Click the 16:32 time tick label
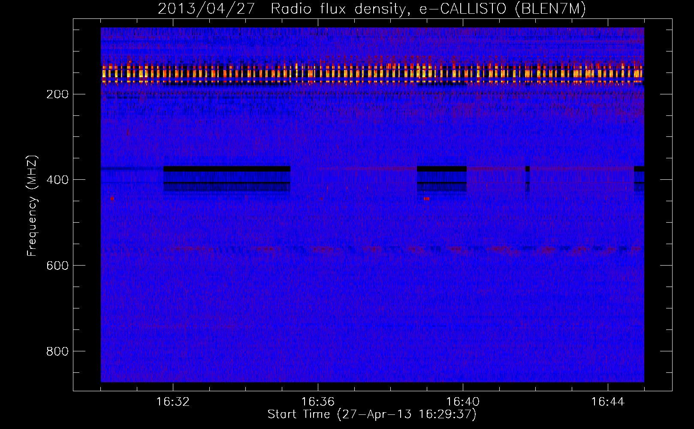The width and height of the screenshot is (694, 429). coord(173,402)
